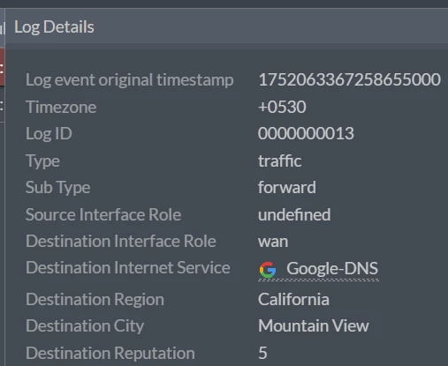The height and width of the screenshot is (366, 448).
Task: Click the Log event original timestamp label
Action: pos(130,80)
